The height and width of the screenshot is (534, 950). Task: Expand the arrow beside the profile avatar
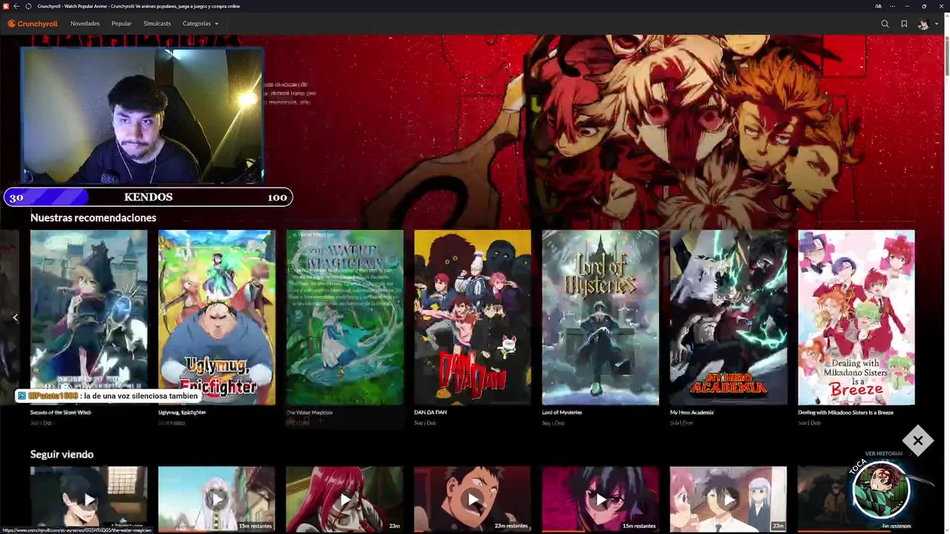pyautogui.click(x=937, y=24)
